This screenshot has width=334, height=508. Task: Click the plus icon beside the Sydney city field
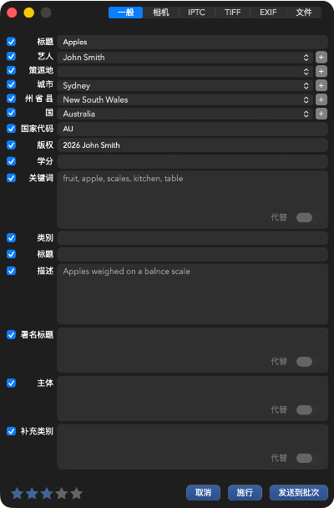pyautogui.click(x=321, y=85)
